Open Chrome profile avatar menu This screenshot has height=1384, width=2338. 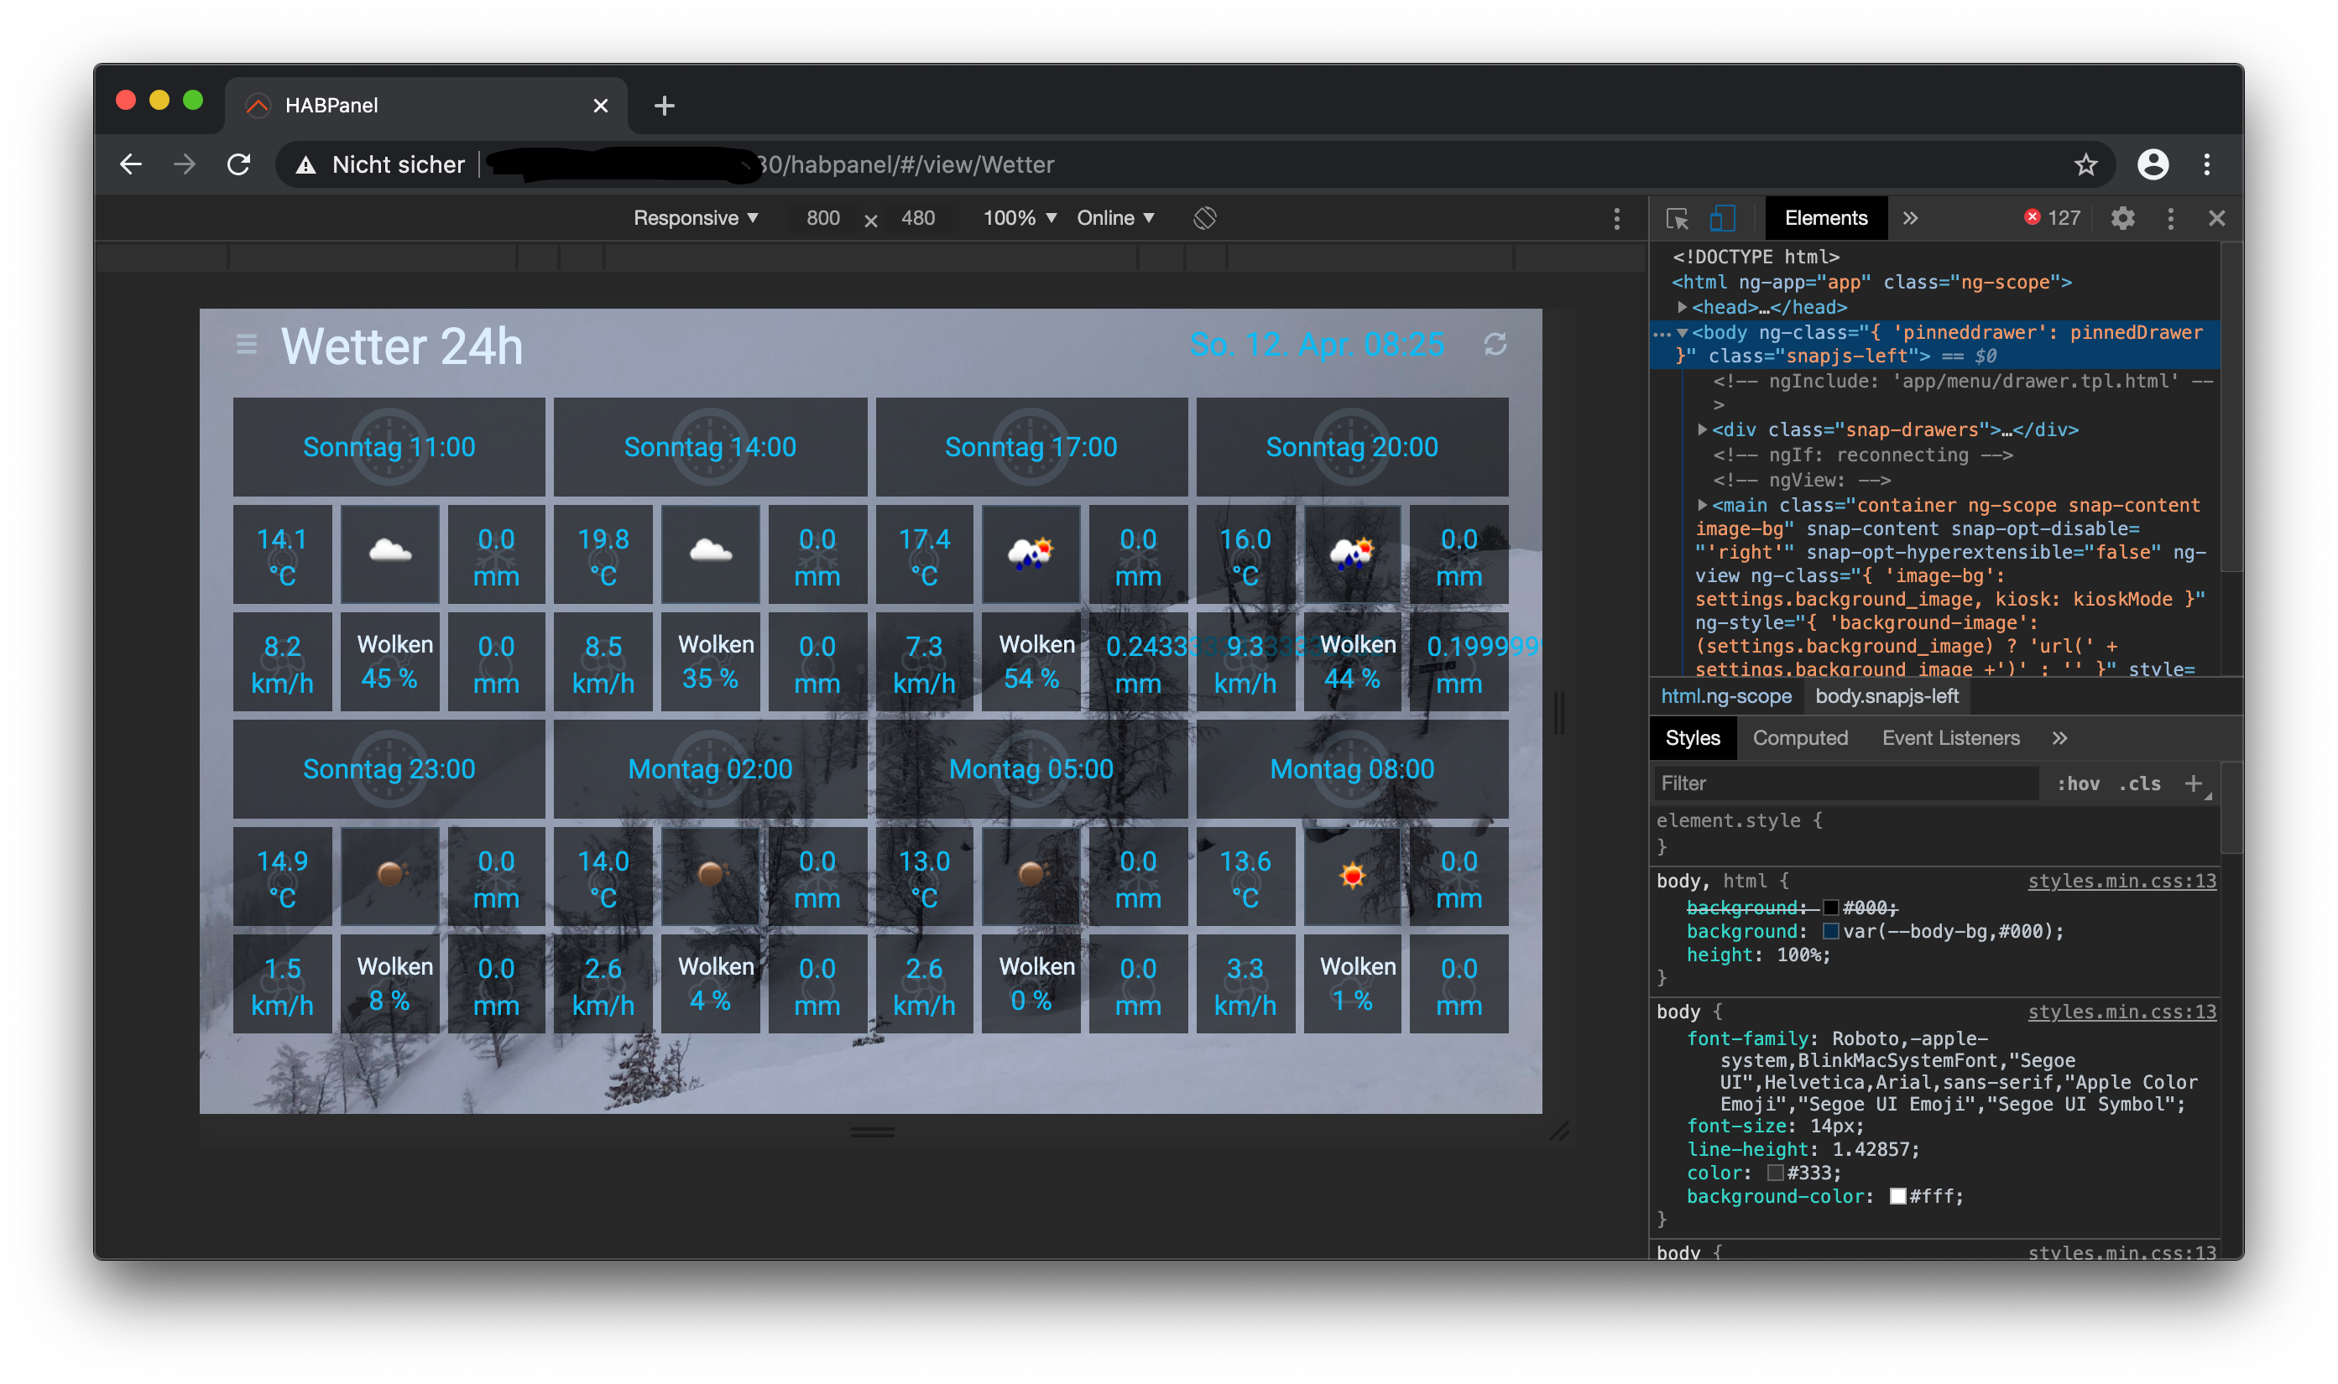[2153, 165]
